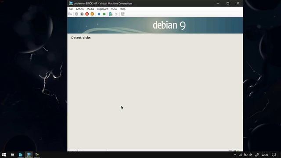This screenshot has height=158, width=281.
Task: Click the Virtual Machine Connection taskbar icon
Action: coord(29,154)
